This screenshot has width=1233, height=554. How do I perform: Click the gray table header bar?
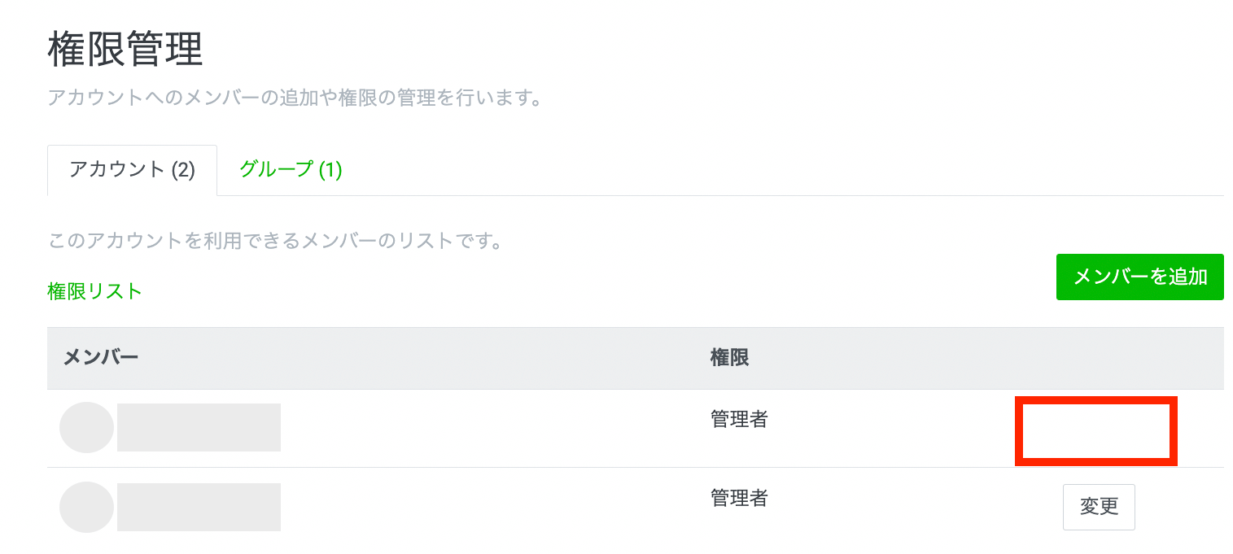(488, 358)
